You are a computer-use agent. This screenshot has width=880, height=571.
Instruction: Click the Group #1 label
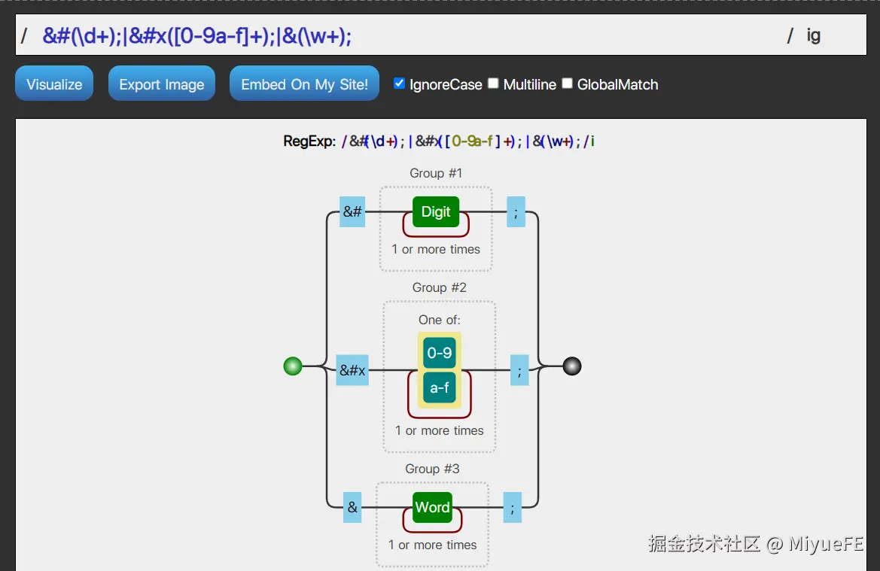(x=436, y=173)
